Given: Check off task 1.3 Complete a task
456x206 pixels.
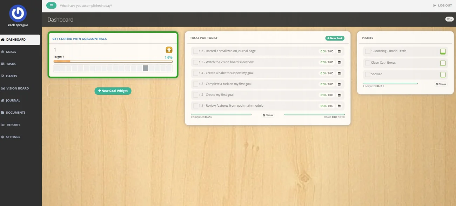Looking at the screenshot, I should pyautogui.click(x=196, y=84).
